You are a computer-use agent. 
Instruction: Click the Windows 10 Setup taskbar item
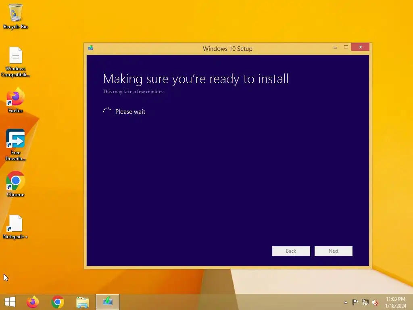107,302
